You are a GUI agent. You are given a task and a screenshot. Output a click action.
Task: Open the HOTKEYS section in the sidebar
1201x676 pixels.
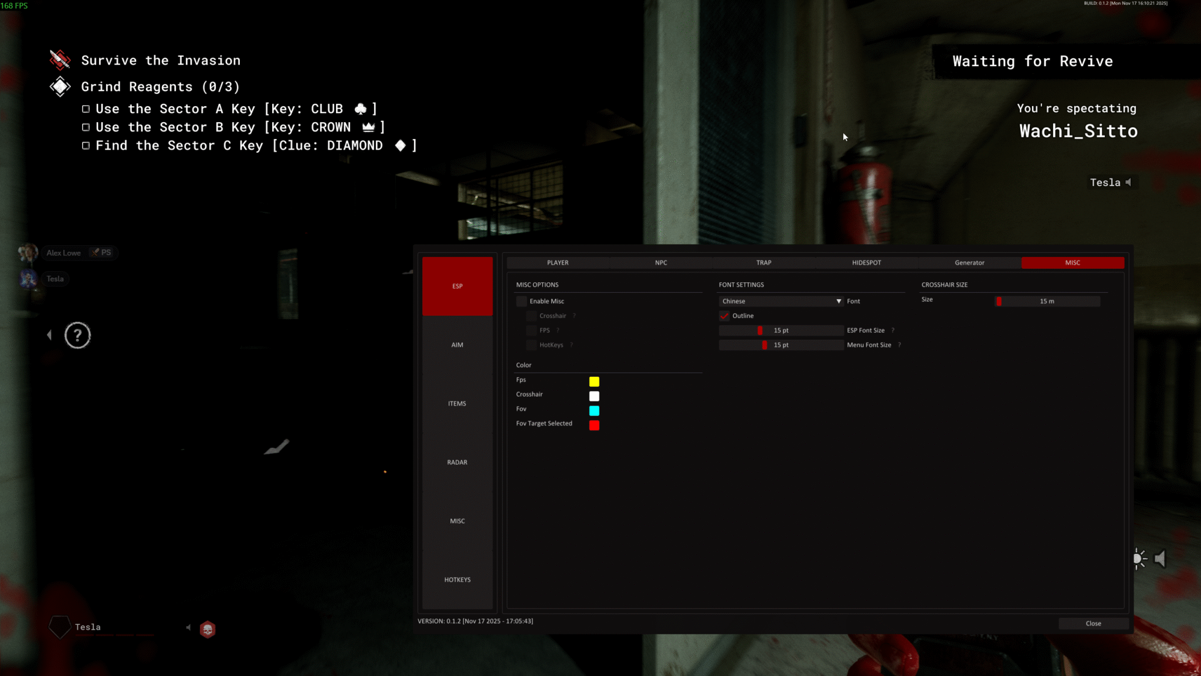[x=457, y=579]
